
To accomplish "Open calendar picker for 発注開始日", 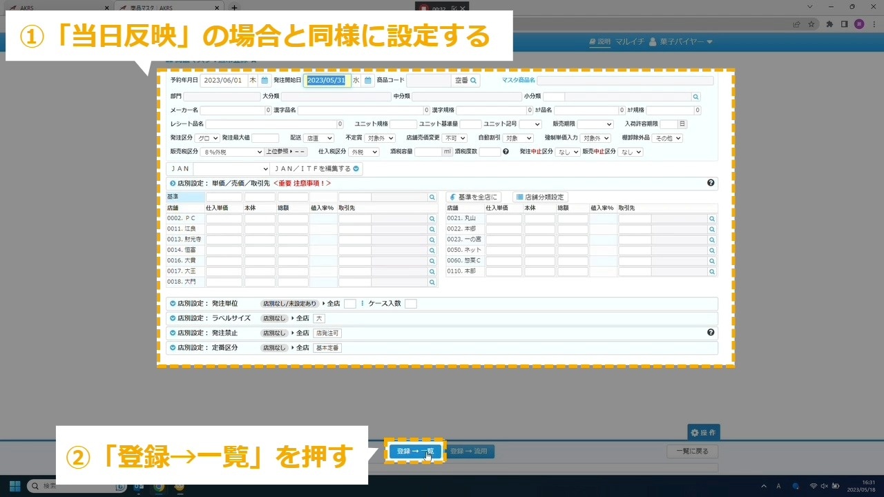I will tap(368, 80).
